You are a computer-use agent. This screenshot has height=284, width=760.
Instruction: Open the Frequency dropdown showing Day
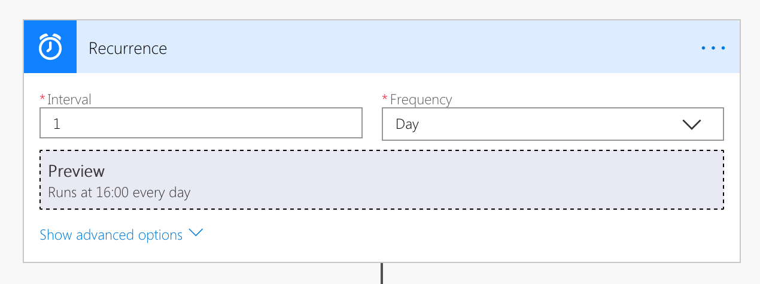[x=553, y=124]
